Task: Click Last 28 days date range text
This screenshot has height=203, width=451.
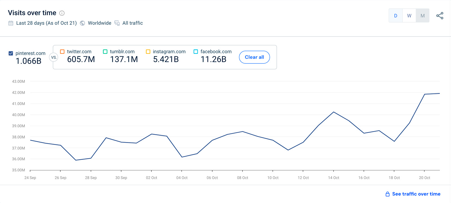Action: click(x=47, y=23)
